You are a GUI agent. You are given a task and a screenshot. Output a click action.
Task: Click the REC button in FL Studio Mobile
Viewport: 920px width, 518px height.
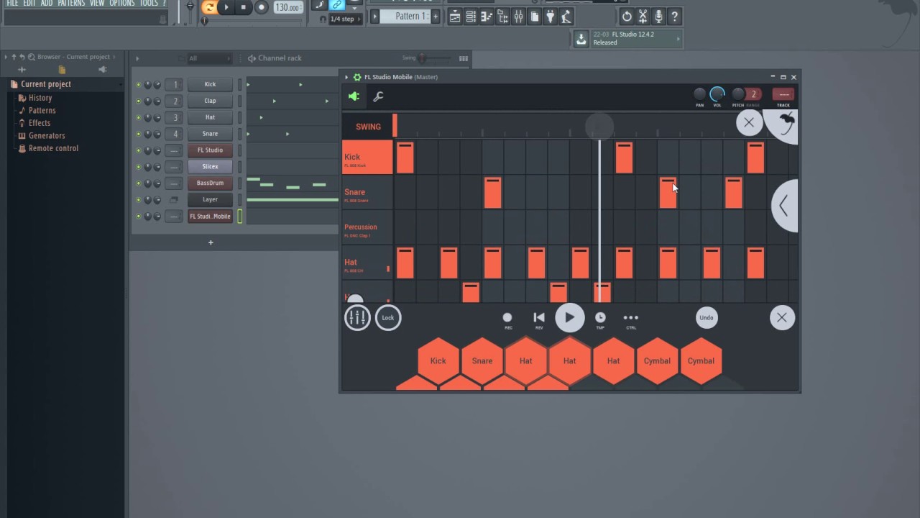click(507, 320)
